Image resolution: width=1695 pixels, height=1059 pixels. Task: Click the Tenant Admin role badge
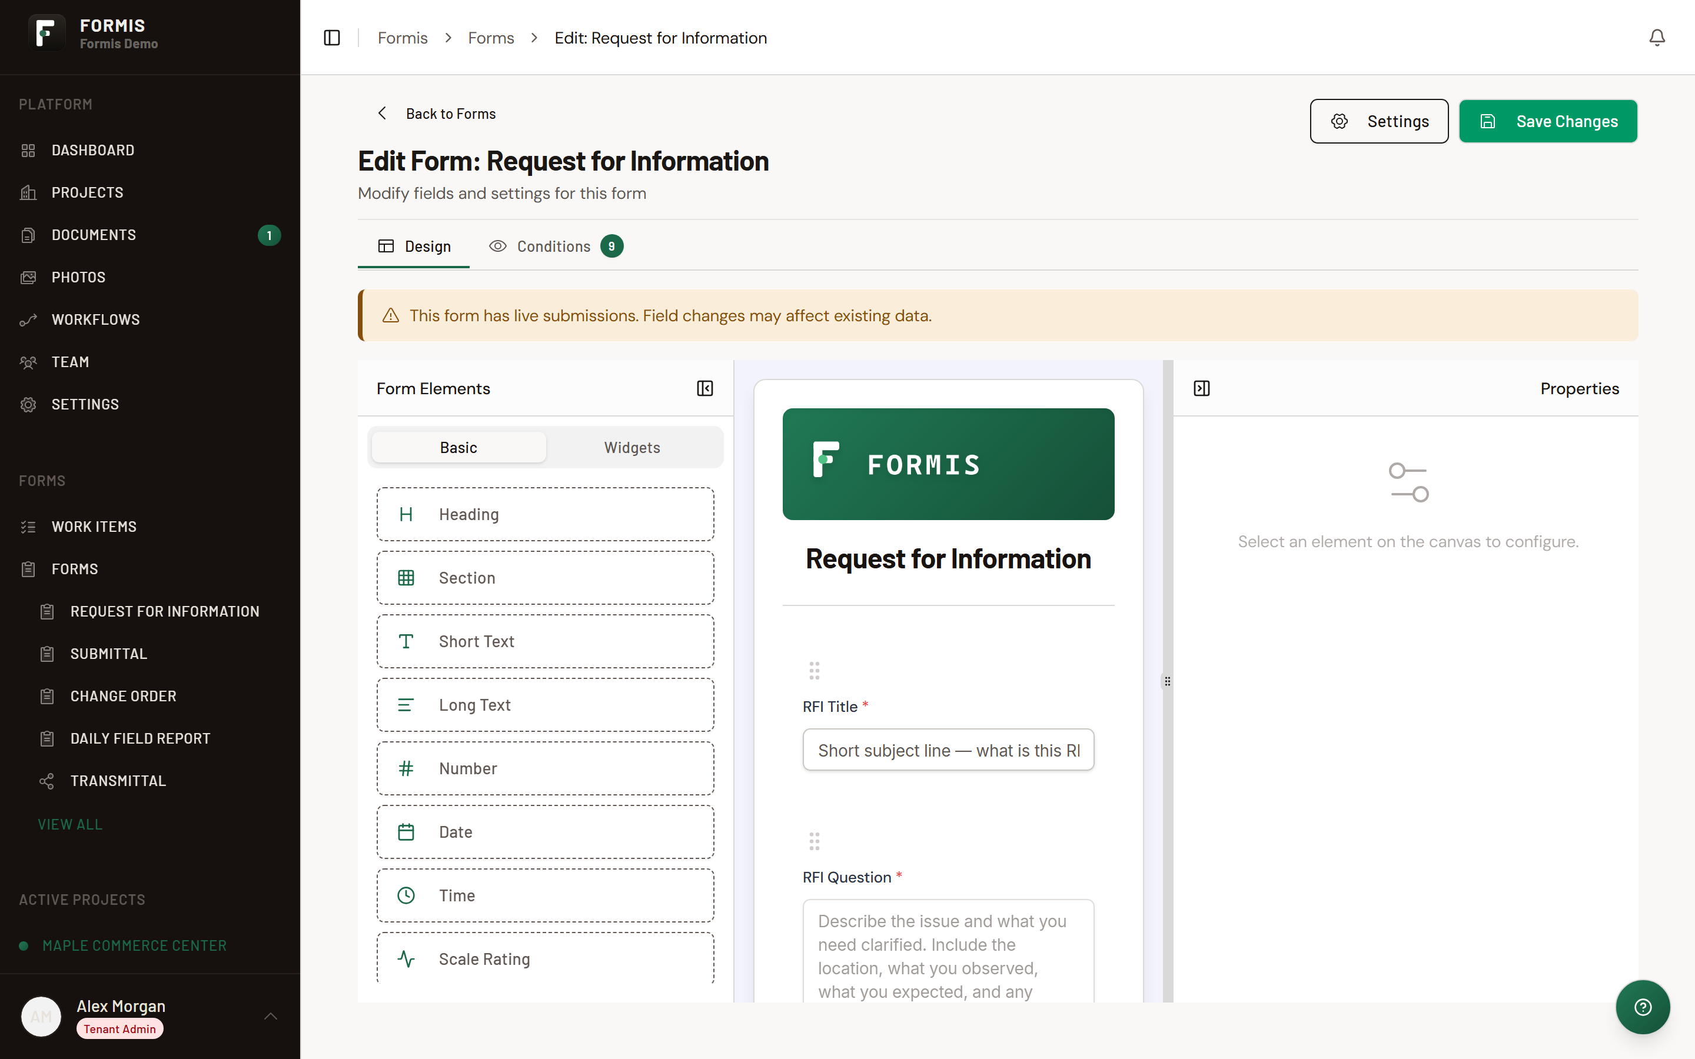(120, 1029)
